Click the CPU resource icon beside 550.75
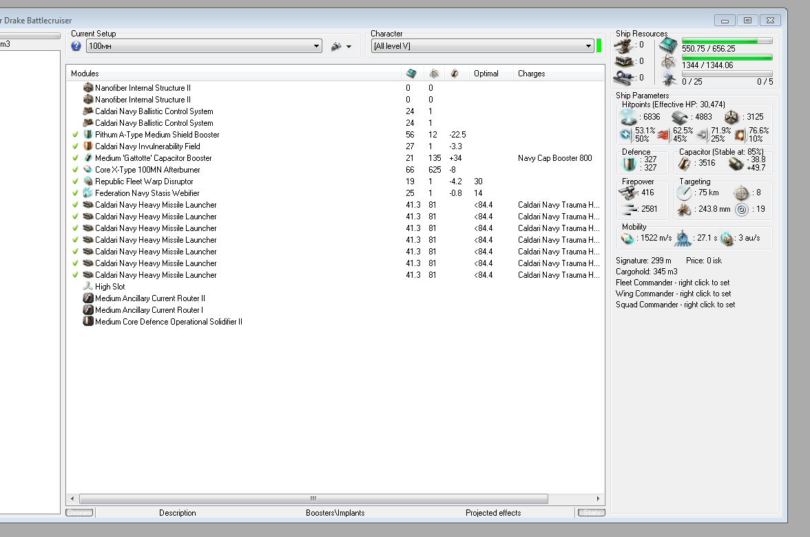The height and width of the screenshot is (537, 810). [668, 45]
